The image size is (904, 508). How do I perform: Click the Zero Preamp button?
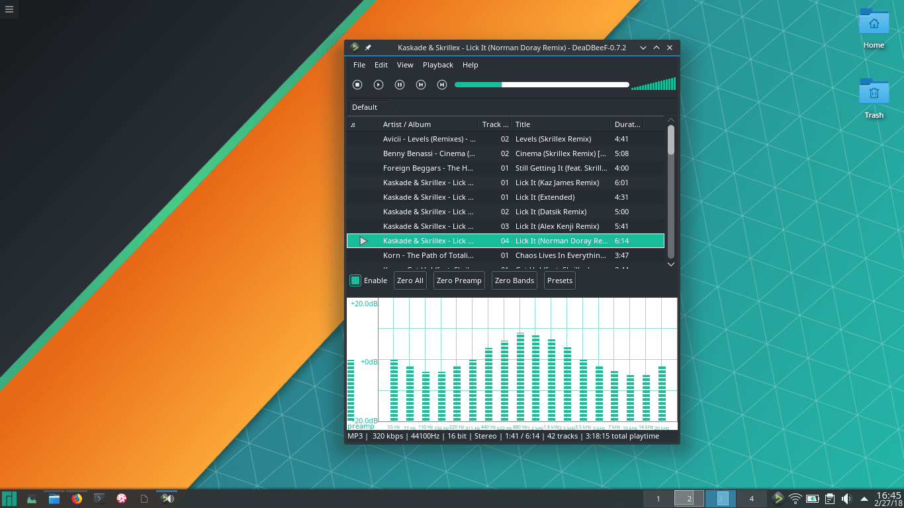point(459,280)
